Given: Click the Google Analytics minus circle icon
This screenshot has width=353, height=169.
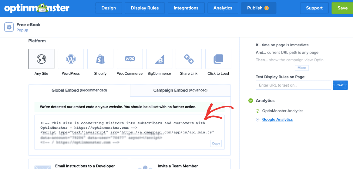Looking at the screenshot, I should click(258, 120).
